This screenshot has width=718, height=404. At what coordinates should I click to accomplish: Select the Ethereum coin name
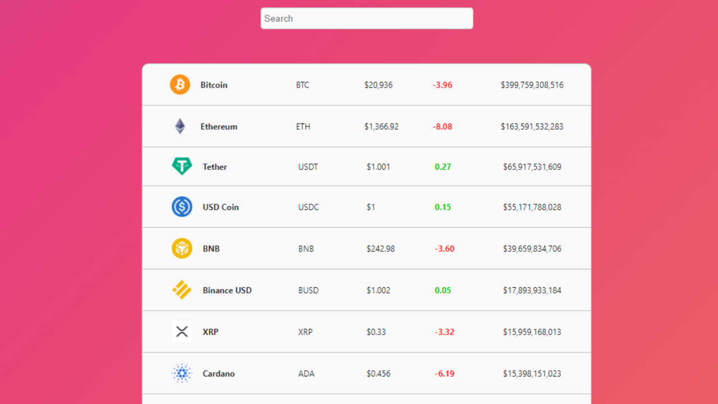(x=219, y=127)
